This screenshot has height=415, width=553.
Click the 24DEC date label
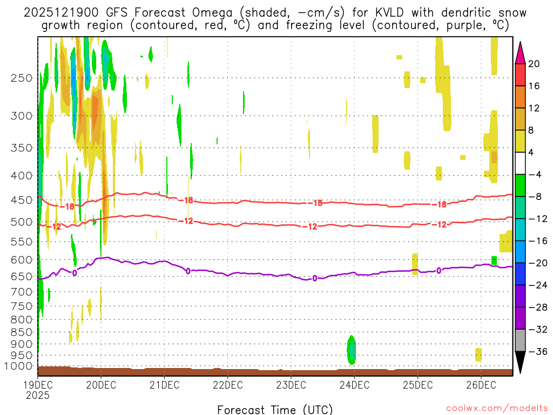click(x=354, y=385)
